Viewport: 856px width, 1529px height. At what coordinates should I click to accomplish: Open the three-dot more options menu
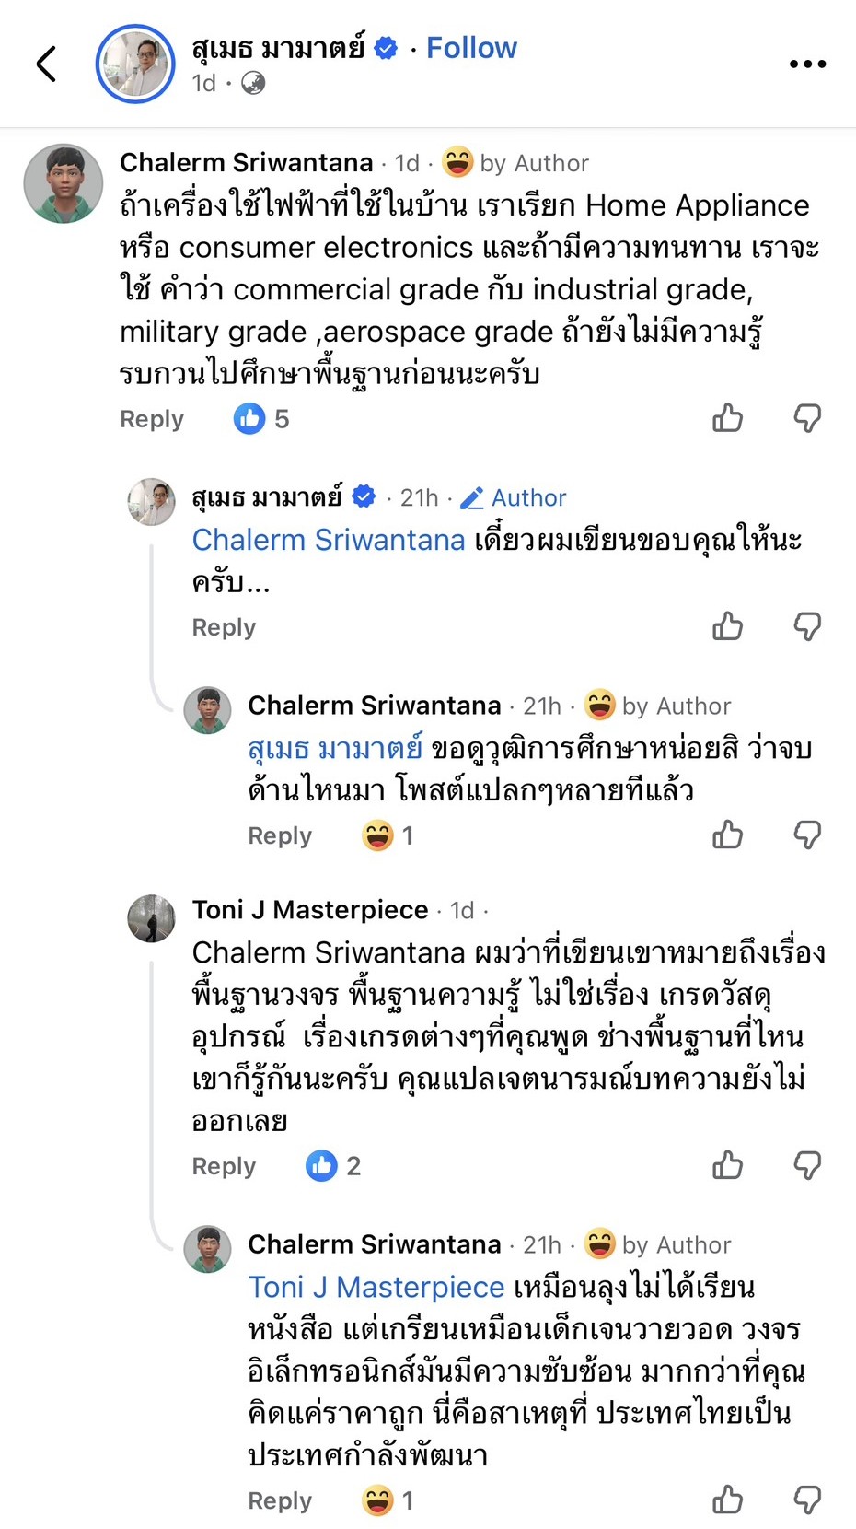click(x=807, y=64)
